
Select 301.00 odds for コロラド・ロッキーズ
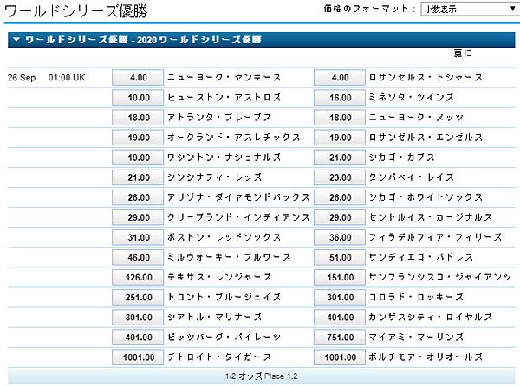pyautogui.click(x=340, y=297)
